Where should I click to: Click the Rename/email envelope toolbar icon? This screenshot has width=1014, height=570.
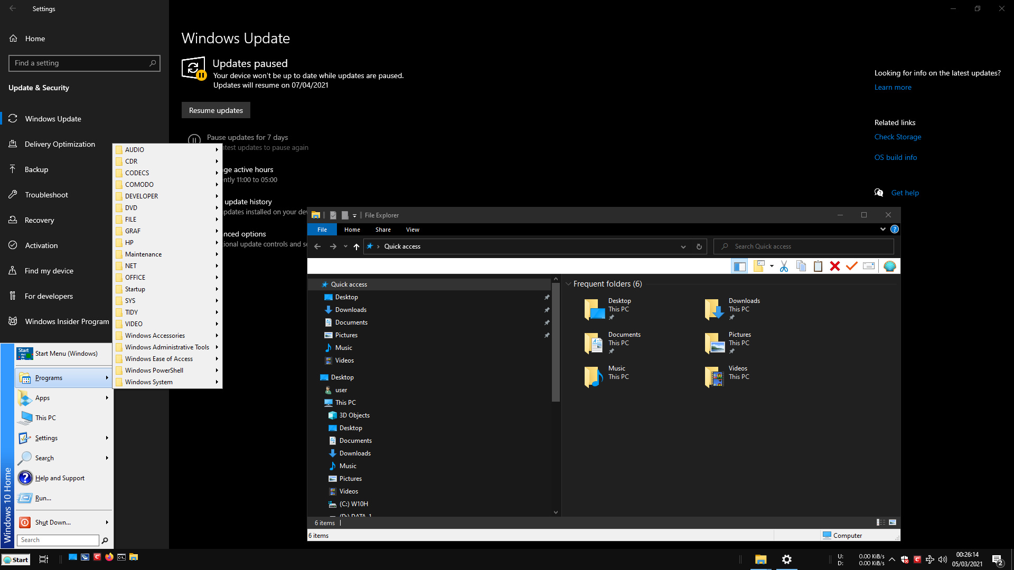[x=869, y=267]
